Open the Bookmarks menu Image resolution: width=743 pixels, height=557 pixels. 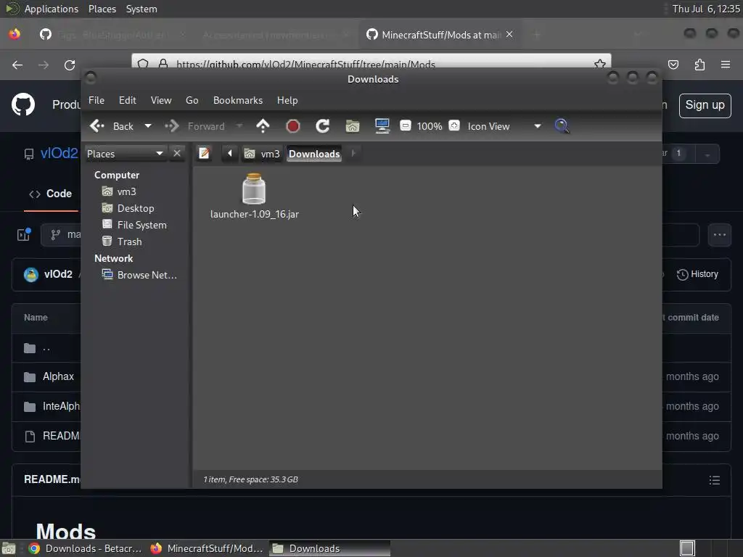(x=238, y=100)
